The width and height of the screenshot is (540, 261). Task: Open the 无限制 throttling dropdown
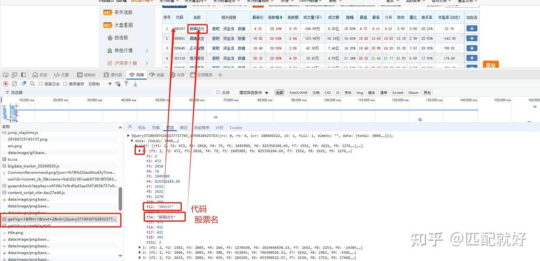pos(100,84)
